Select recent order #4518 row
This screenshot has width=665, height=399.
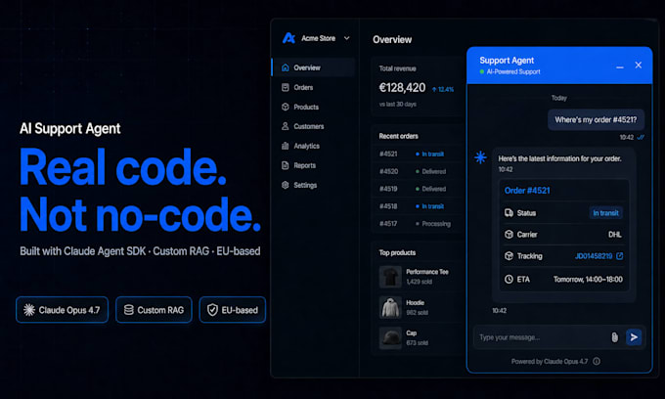[x=417, y=206]
